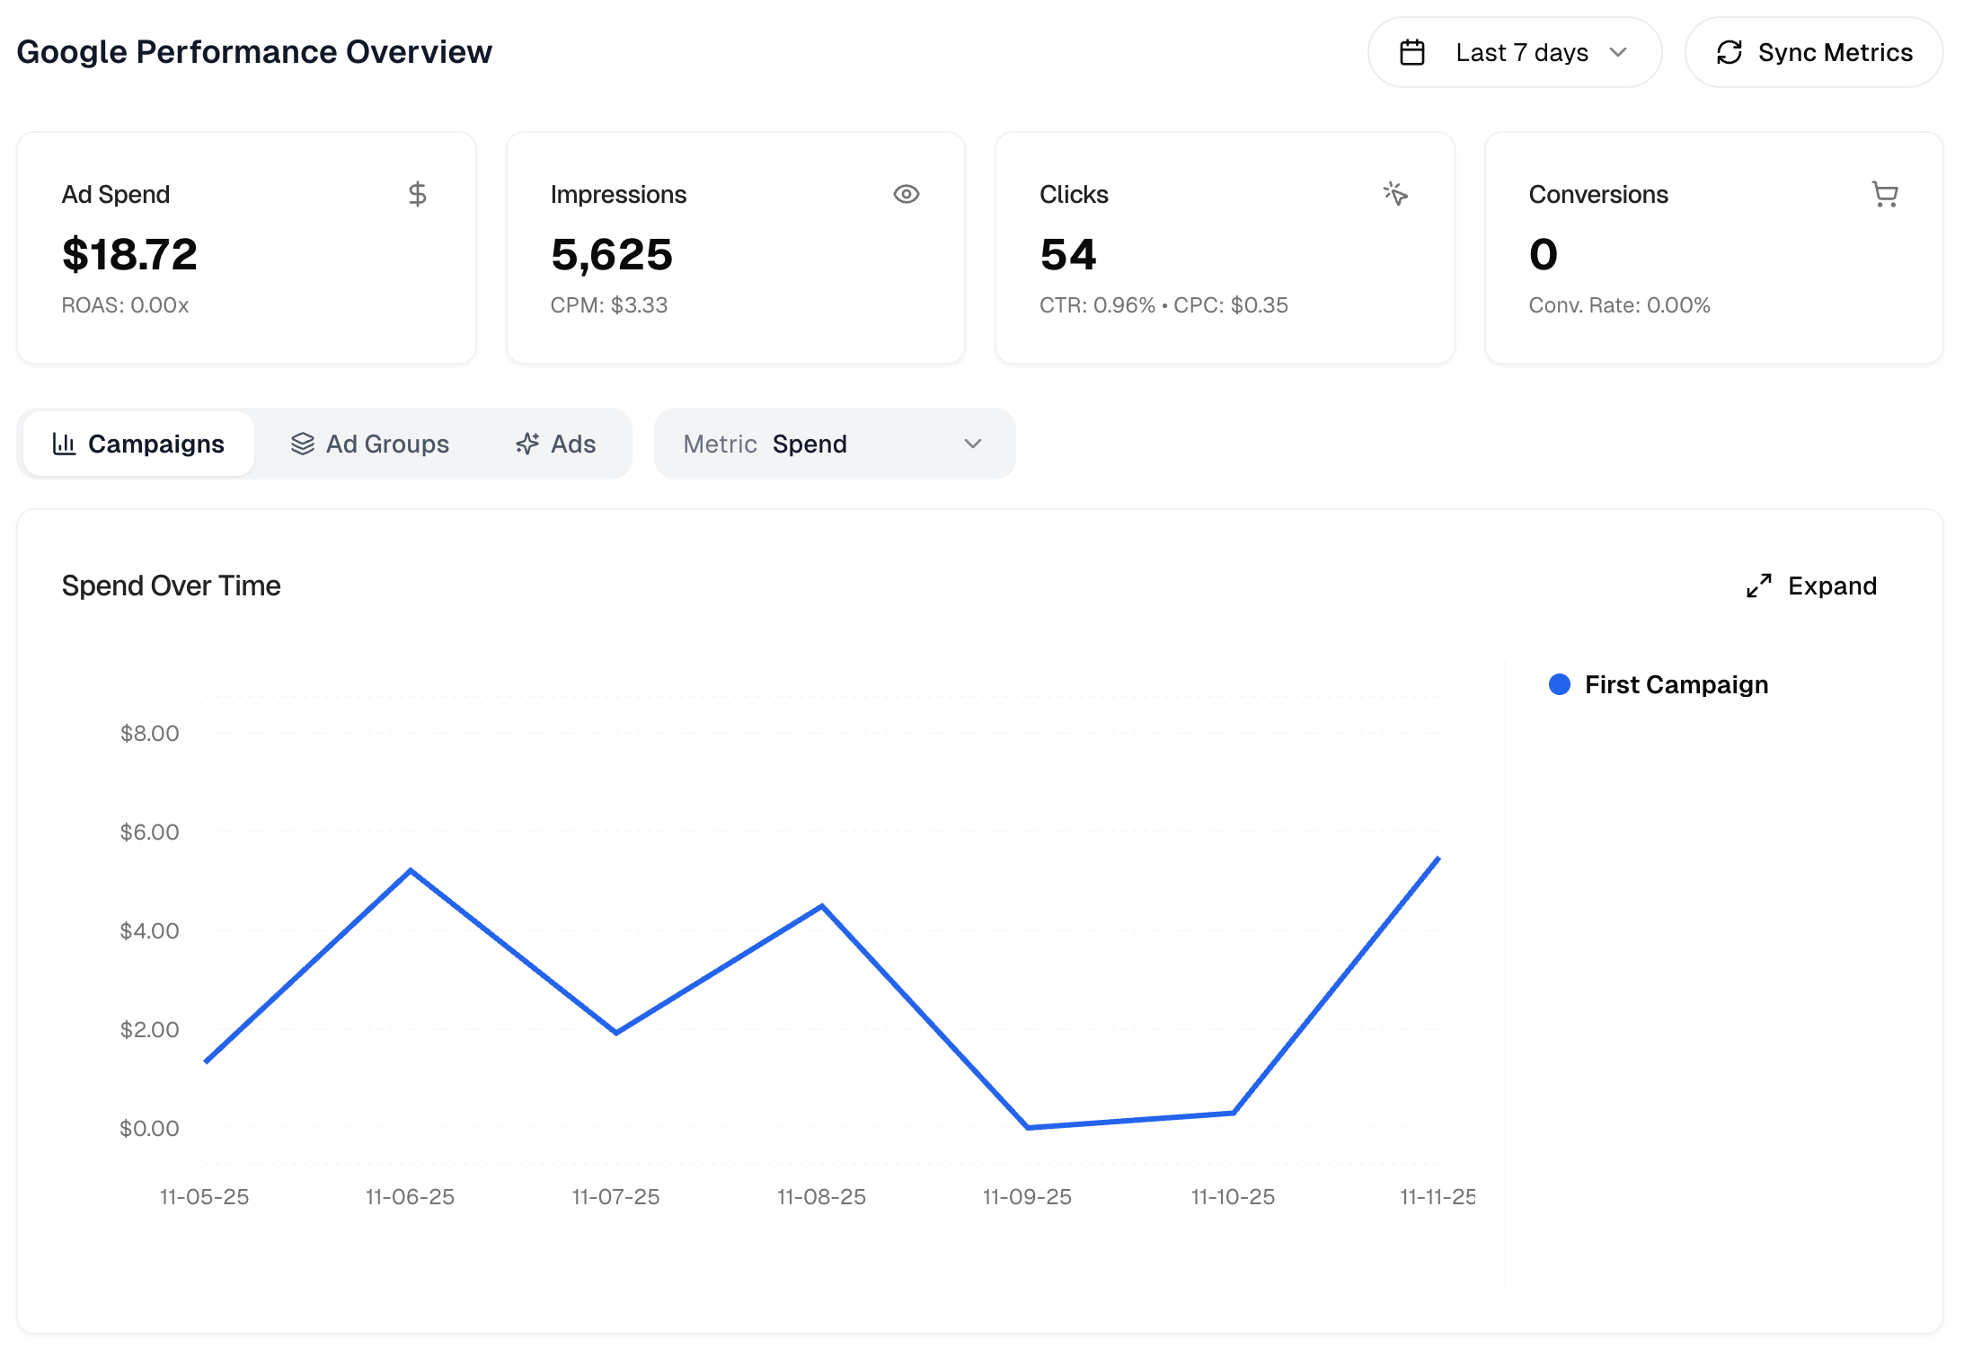Click the blue dot beside First Campaign

(1558, 683)
